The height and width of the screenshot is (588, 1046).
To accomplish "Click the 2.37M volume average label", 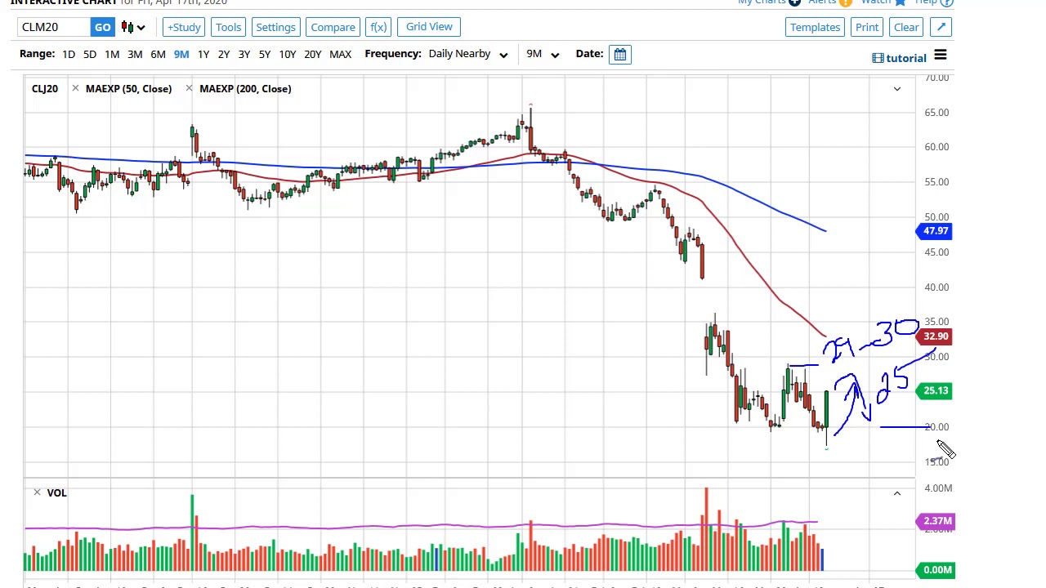I will [936, 521].
